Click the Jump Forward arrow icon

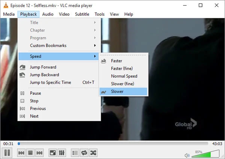(x=22, y=67)
